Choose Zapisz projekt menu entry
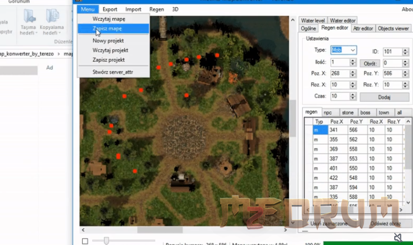Viewport: 413px width, 245px height. tap(114, 60)
